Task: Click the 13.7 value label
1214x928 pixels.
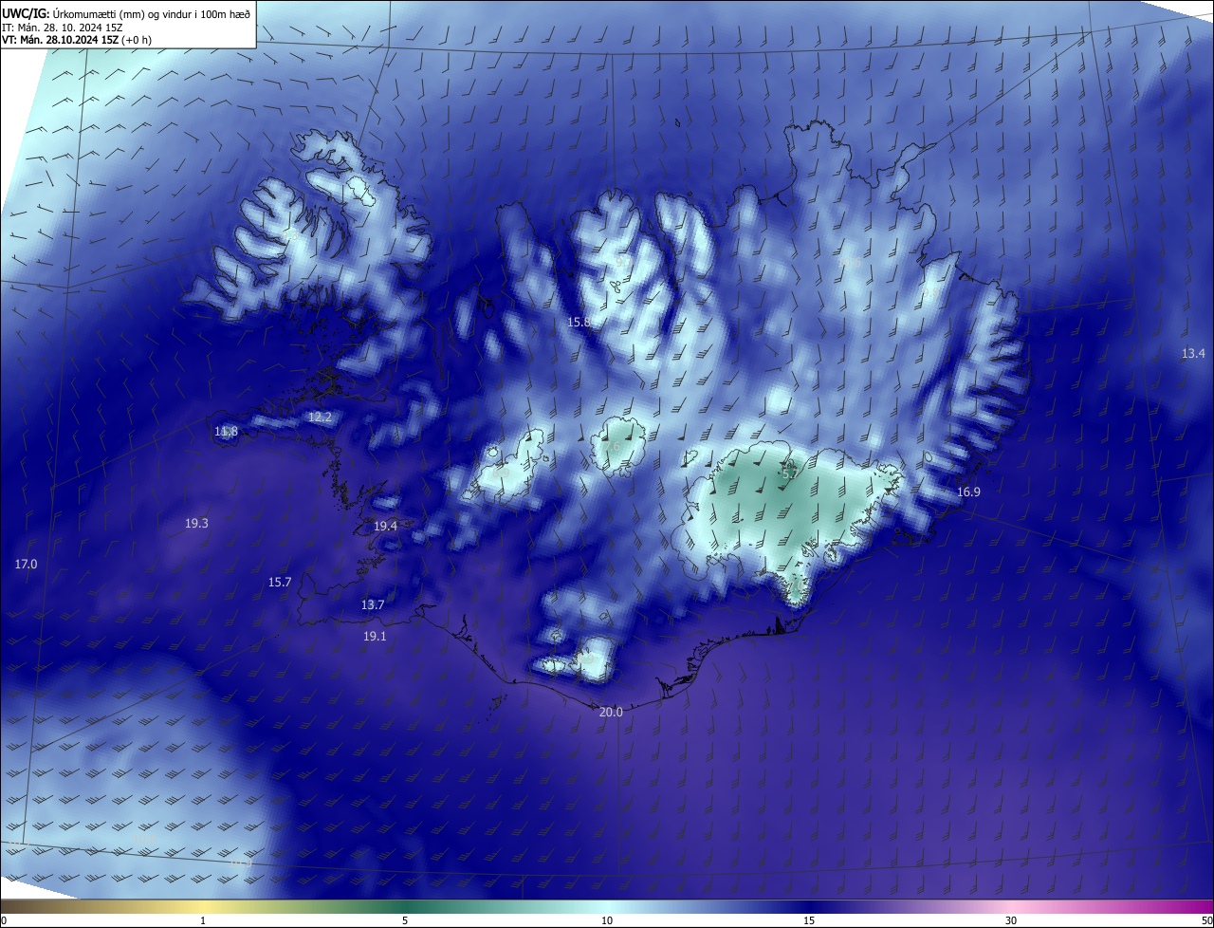Action: [x=373, y=604]
